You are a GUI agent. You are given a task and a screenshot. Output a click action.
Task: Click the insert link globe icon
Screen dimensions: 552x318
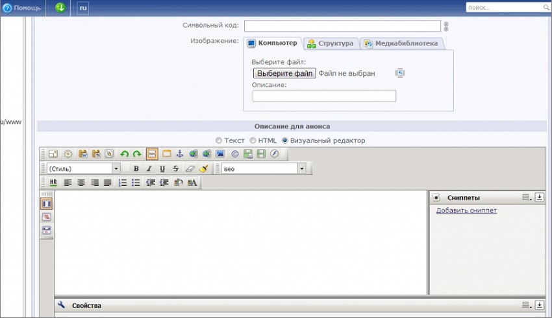(x=194, y=153)
